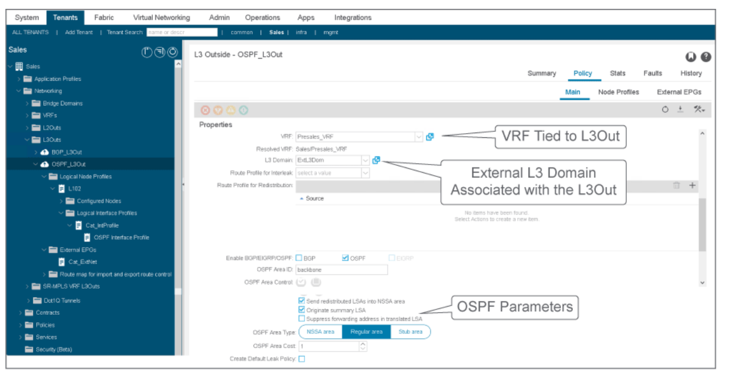The height and width of the screenshot is (377, 731).
Task: Open the infra tenant link
Action: coord(302,33)
